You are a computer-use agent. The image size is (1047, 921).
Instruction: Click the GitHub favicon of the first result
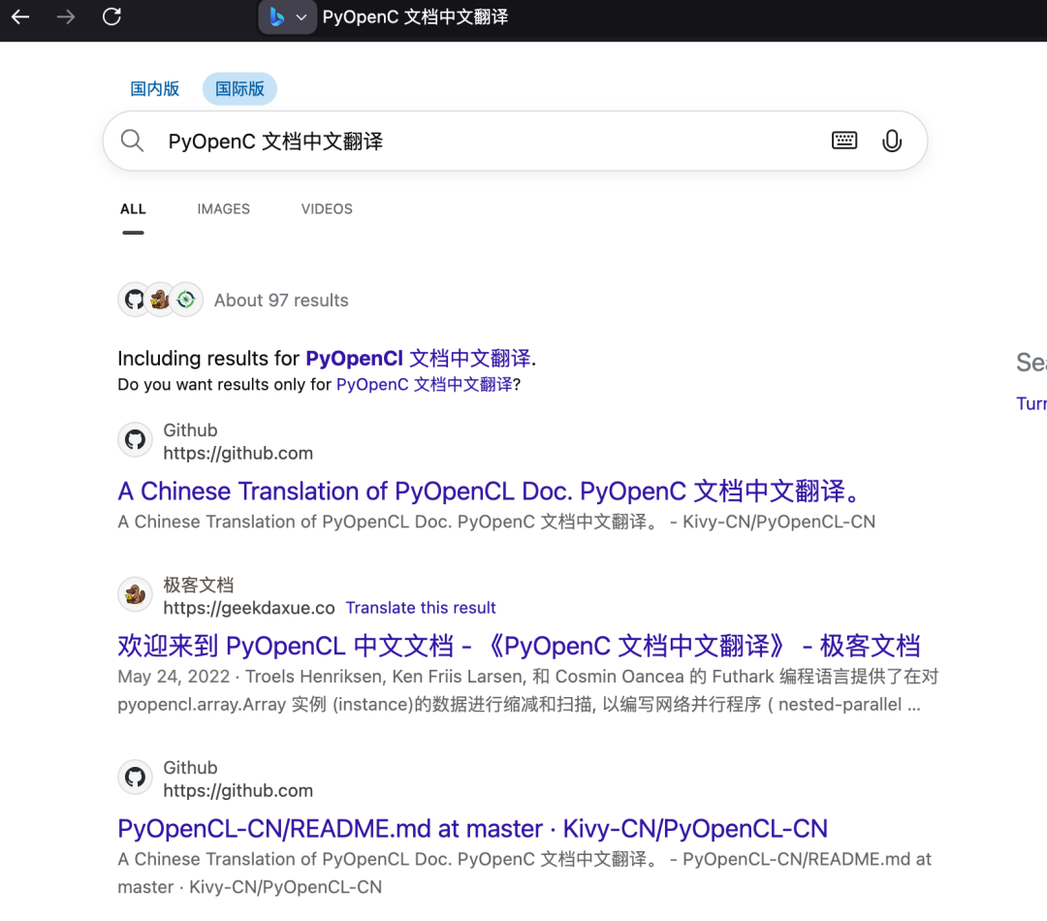[x=135, y=440]
